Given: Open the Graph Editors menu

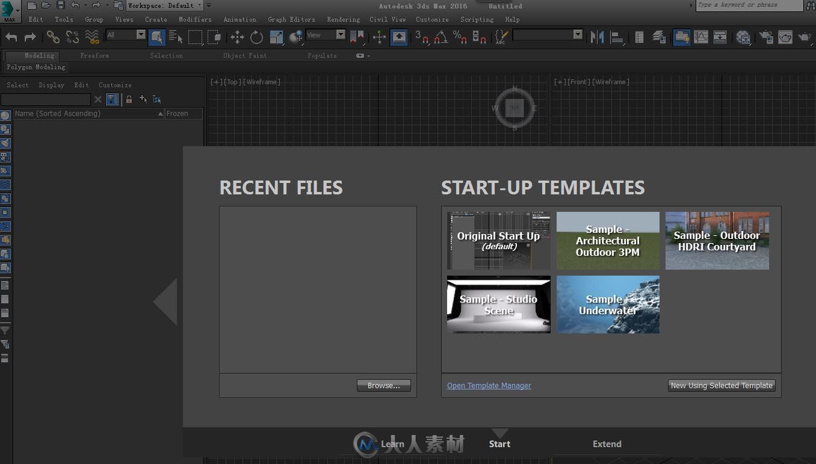Looking at the screenshot, I should click(x=291, y=19).
